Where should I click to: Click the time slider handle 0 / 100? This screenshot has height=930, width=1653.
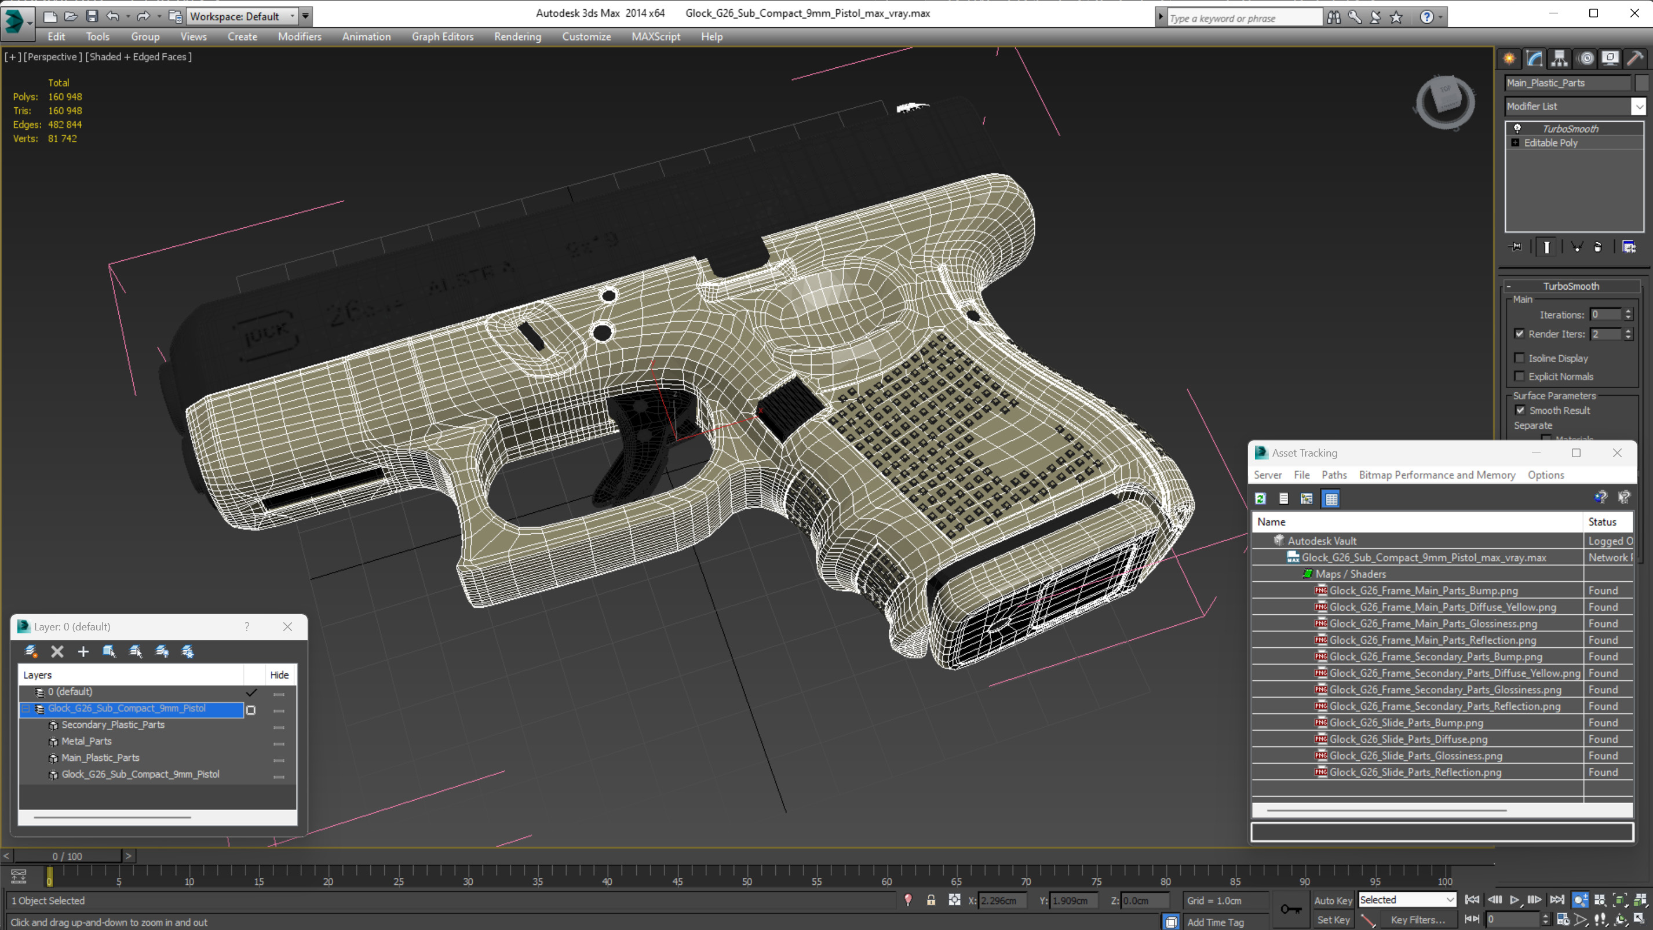pos(67,856)
